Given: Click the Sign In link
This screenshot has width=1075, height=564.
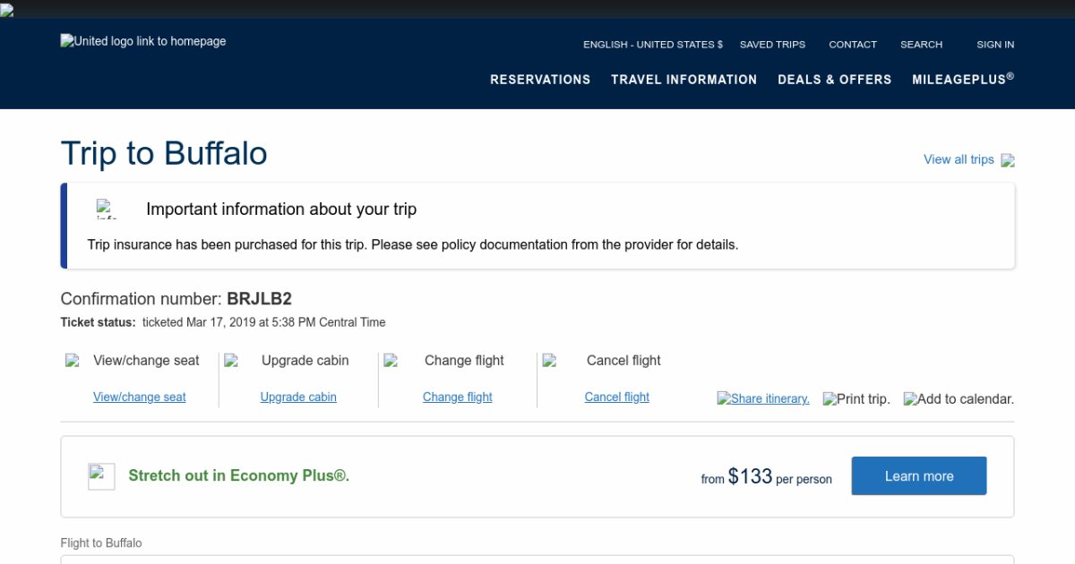Looking at the screenshot, I should pyautogui.click(x=995, y=45).
